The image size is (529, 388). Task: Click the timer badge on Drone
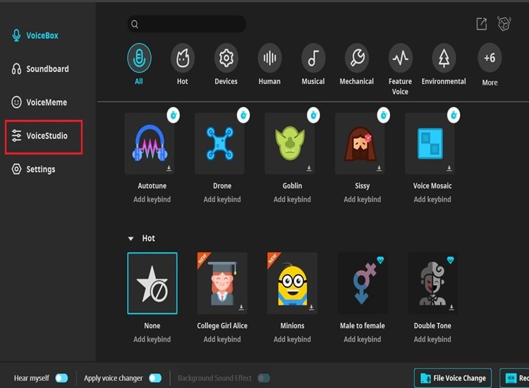(243, 116)
